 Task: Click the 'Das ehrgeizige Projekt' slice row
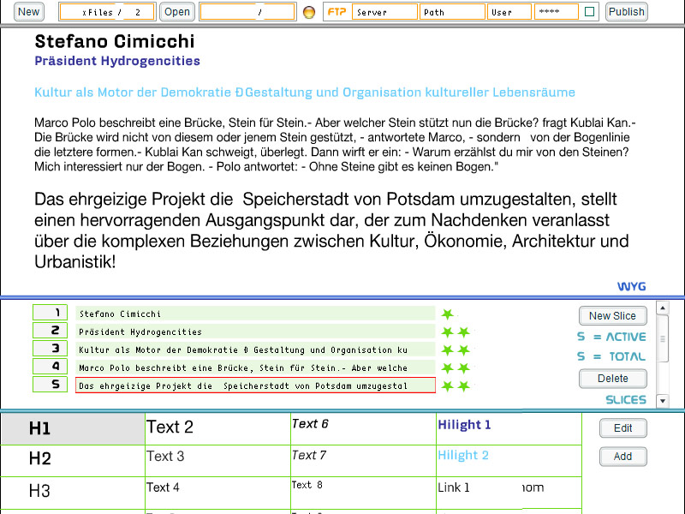(255, 385)
